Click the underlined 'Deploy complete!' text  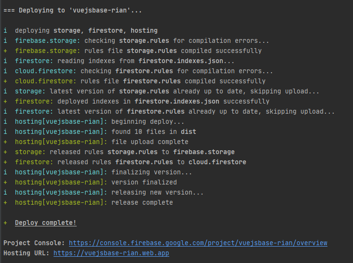tap(46, 223)
